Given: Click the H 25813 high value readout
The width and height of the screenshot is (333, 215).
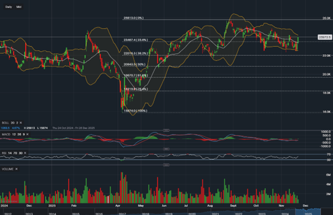Looking at the screenshot, I should point(29,128).
